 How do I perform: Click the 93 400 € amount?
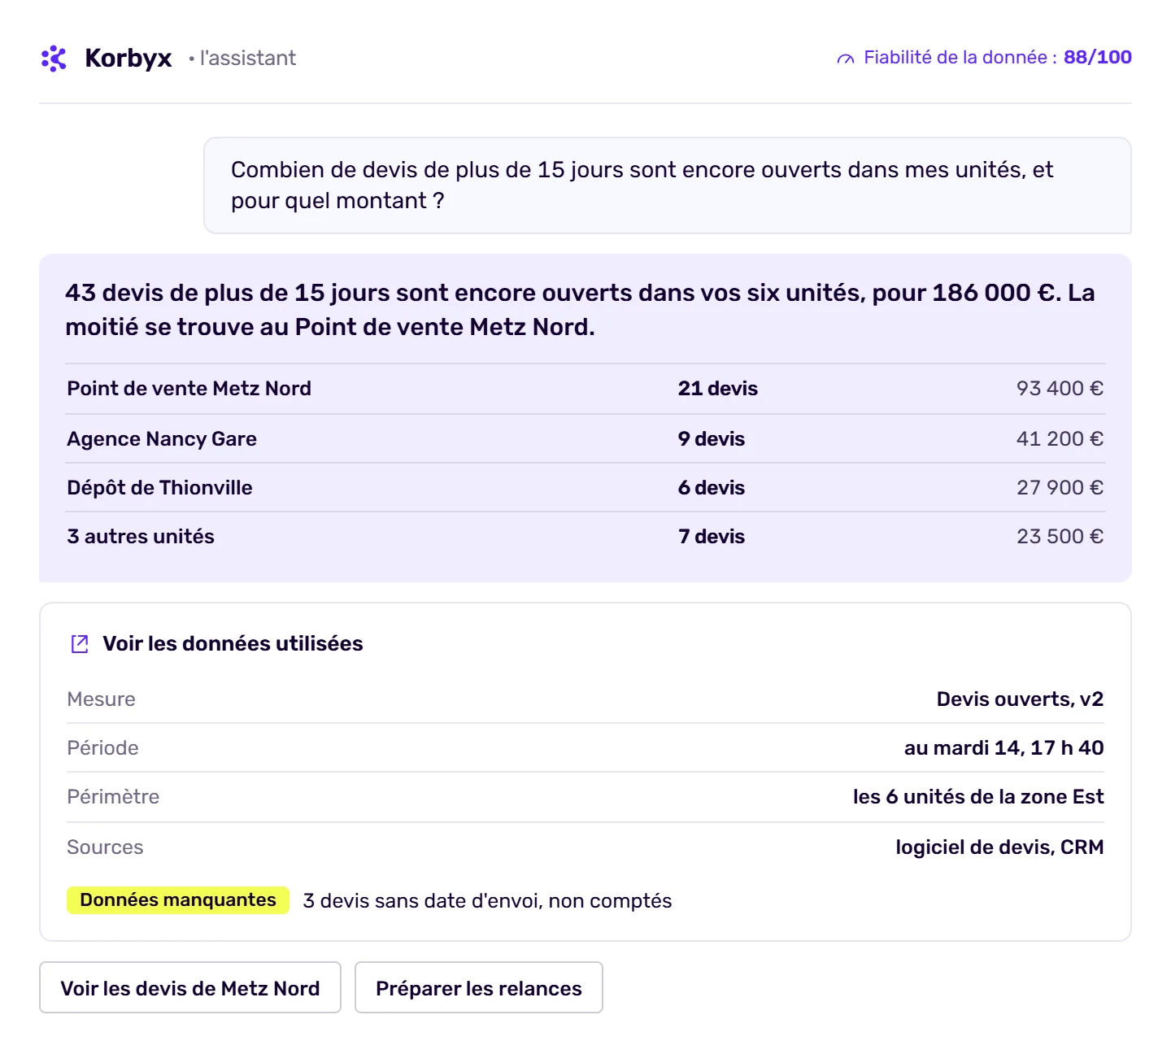point(1060,389)
